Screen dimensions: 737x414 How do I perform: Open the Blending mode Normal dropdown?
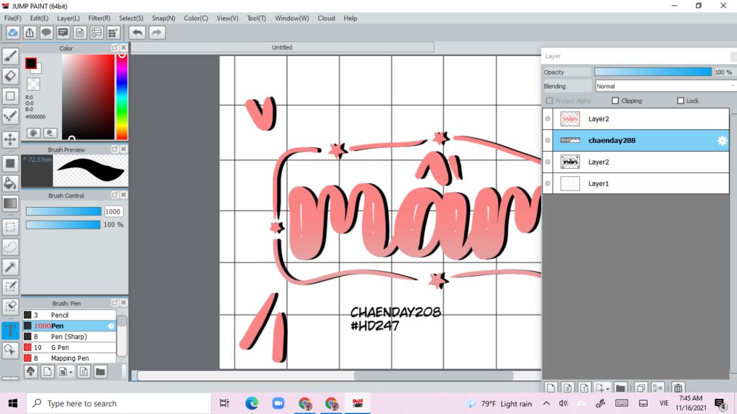(665, 86)
